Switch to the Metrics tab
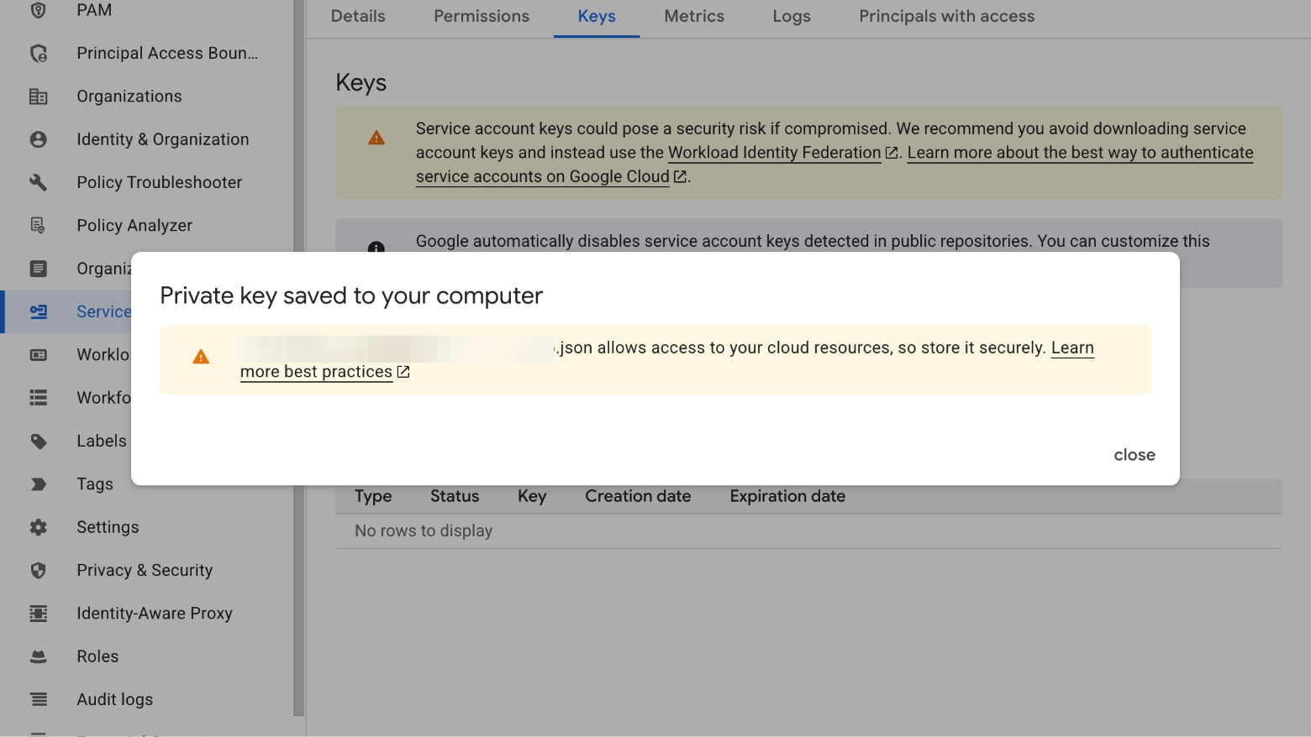 coord(693,16)
